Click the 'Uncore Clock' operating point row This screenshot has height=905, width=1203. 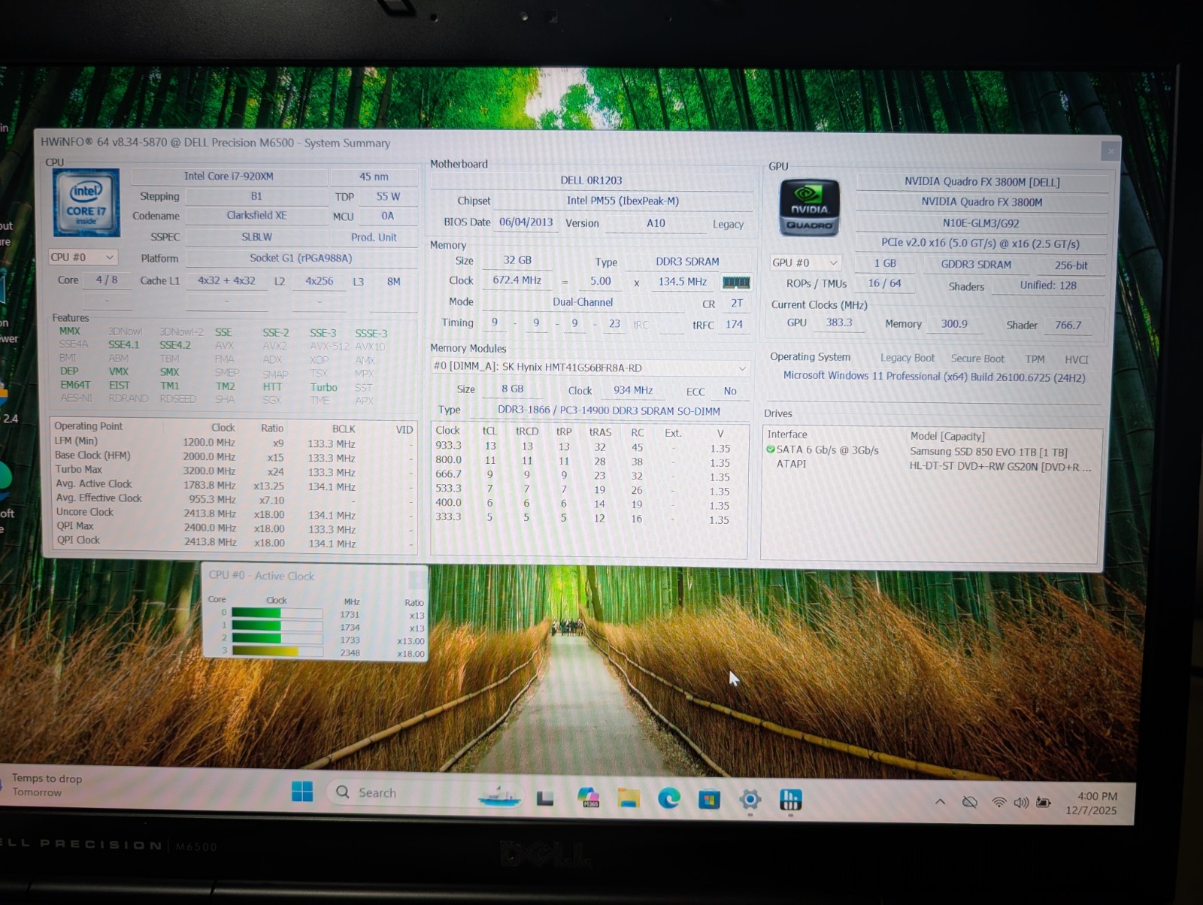pyautogui.click(x=233, y=513)
